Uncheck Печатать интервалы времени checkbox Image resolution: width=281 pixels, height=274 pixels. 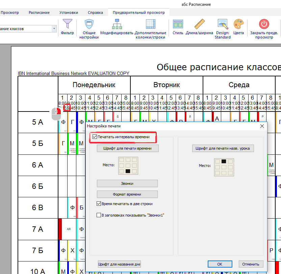coord(94,137)
